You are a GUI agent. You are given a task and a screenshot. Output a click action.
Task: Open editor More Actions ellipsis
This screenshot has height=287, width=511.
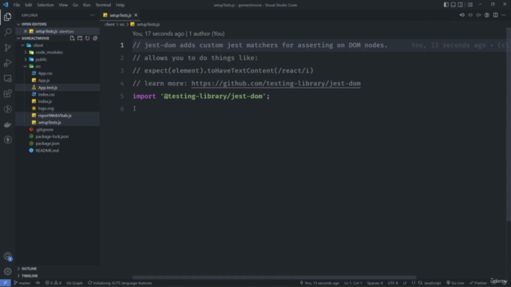tap(504, 15)
